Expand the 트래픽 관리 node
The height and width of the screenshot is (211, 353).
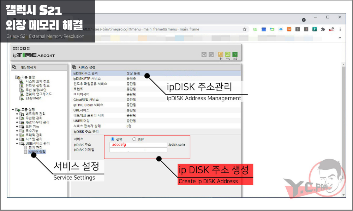tap(17, 135)
